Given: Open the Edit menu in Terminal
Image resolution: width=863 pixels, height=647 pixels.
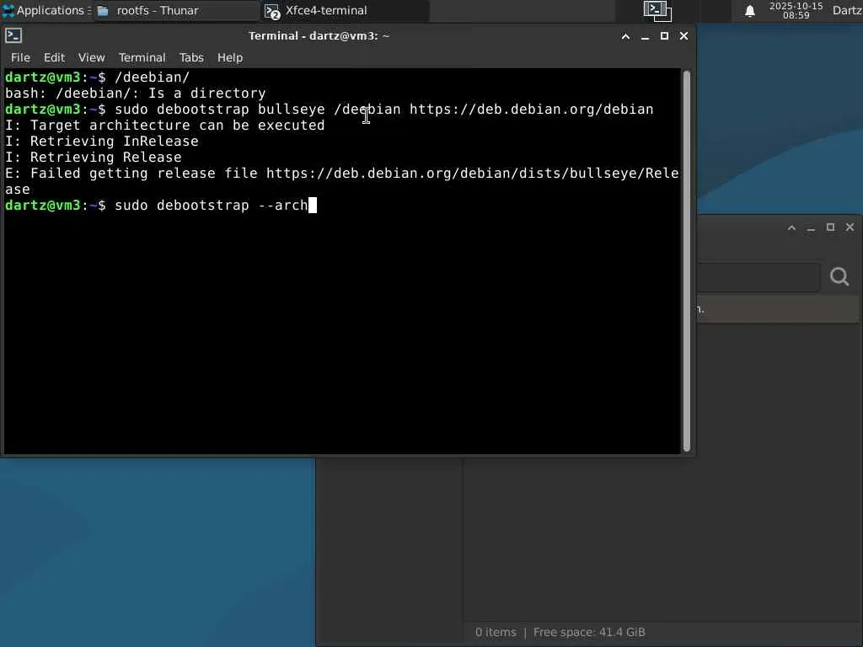Looking at the screenshot, I should click(x=54, y=57).
